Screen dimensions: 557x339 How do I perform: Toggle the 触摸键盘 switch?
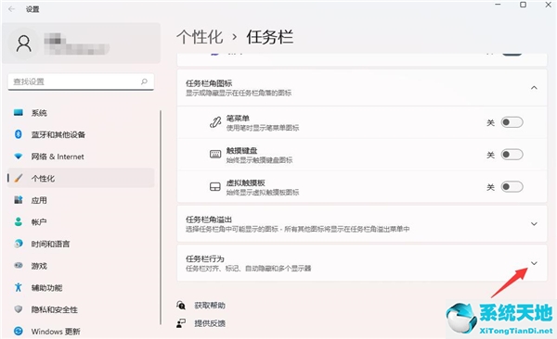[512, 155]
